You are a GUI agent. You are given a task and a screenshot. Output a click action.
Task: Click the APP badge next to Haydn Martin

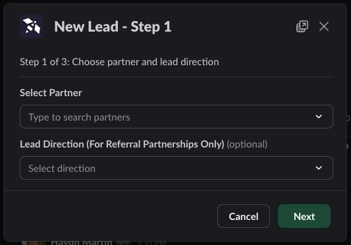coord(124,242)
